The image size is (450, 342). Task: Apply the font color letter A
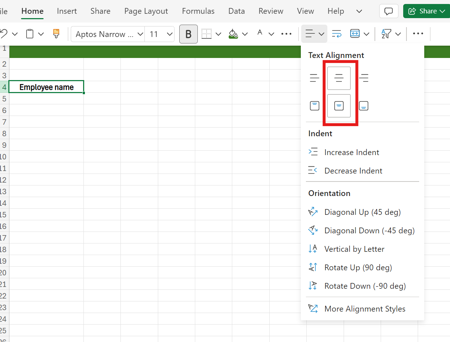click(260, 33)
